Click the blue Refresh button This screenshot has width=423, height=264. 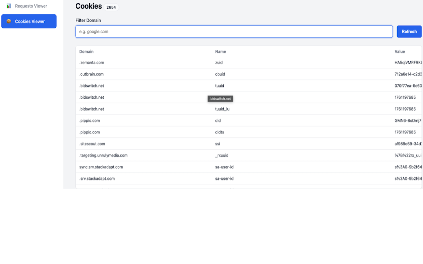(409, 32)
